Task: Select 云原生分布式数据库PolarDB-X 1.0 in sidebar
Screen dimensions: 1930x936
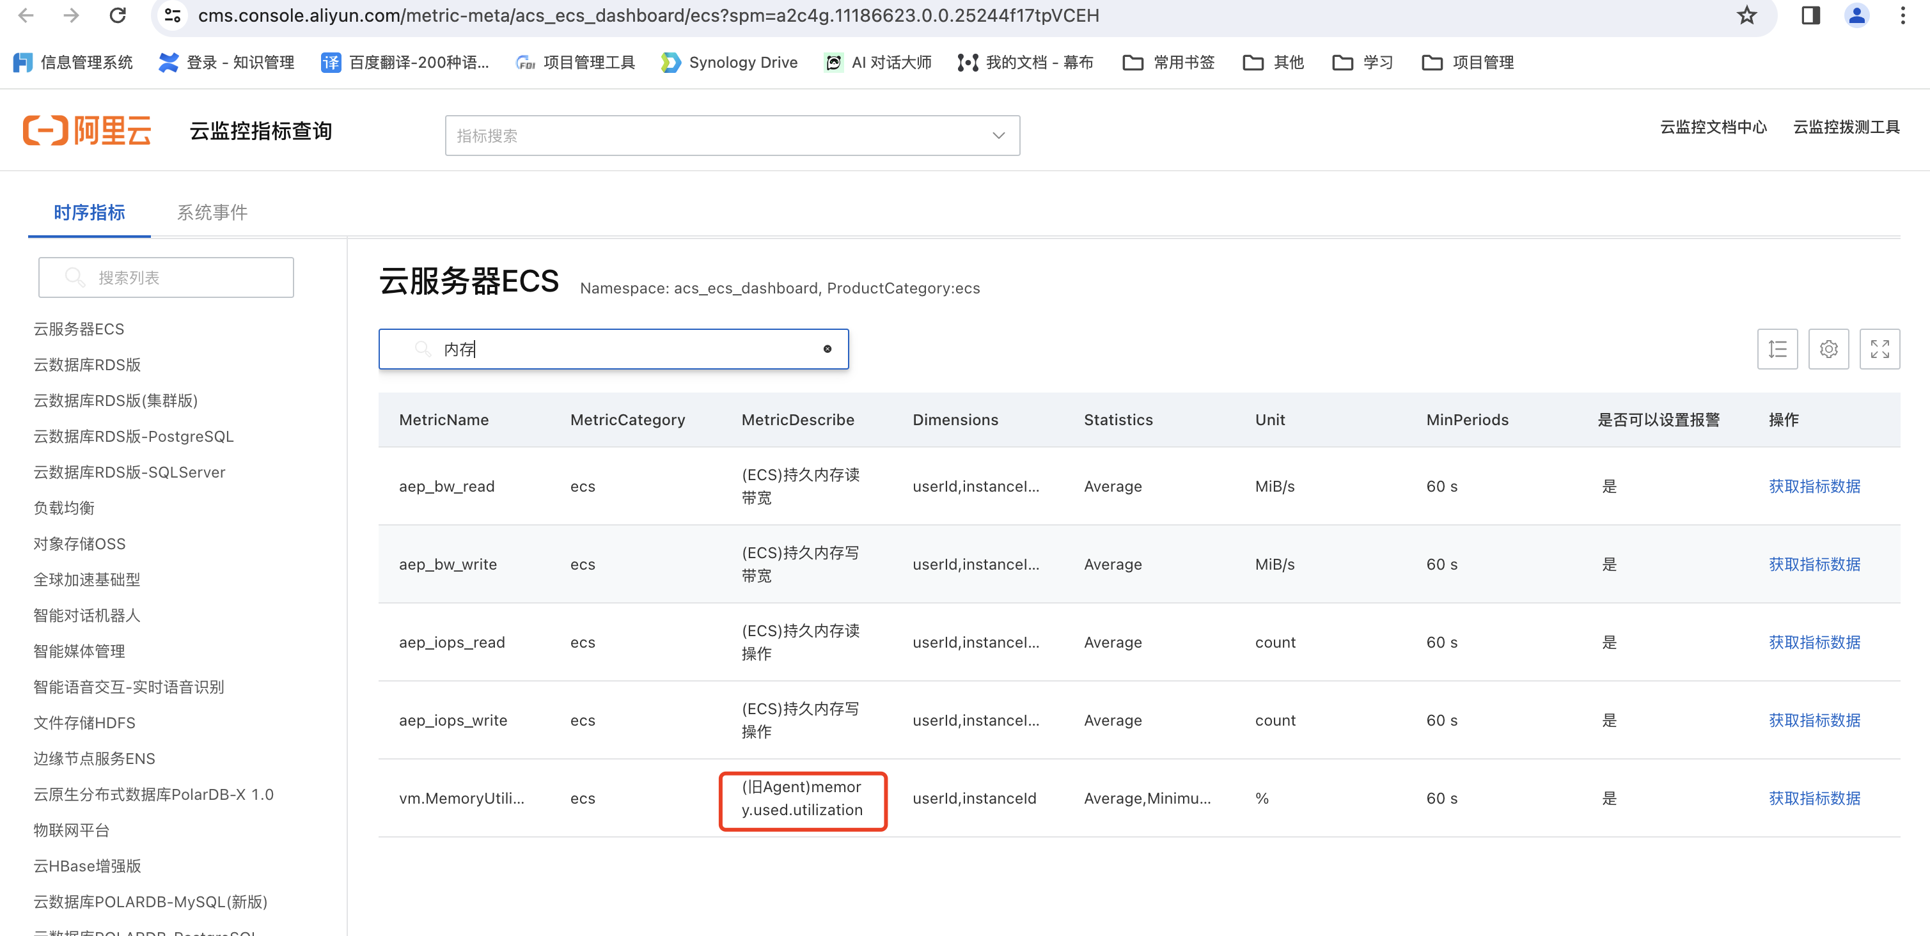Action: (153, 795)
